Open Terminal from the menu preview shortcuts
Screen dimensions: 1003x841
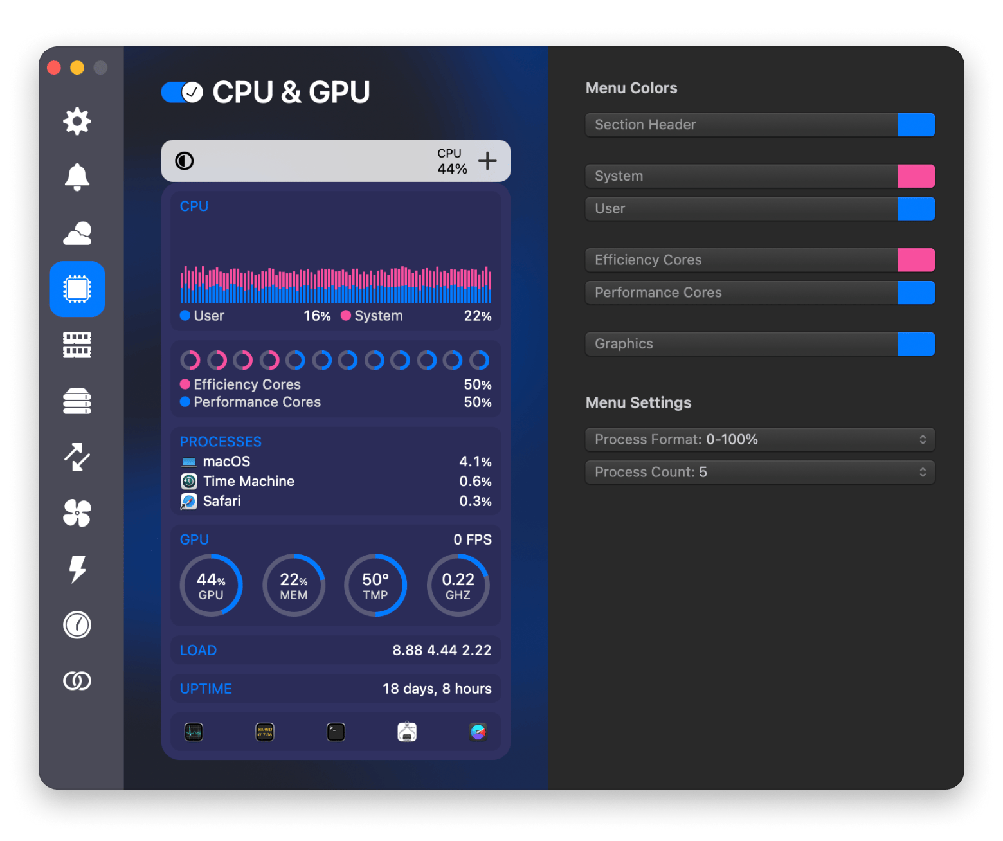click(x=336, y=732)
